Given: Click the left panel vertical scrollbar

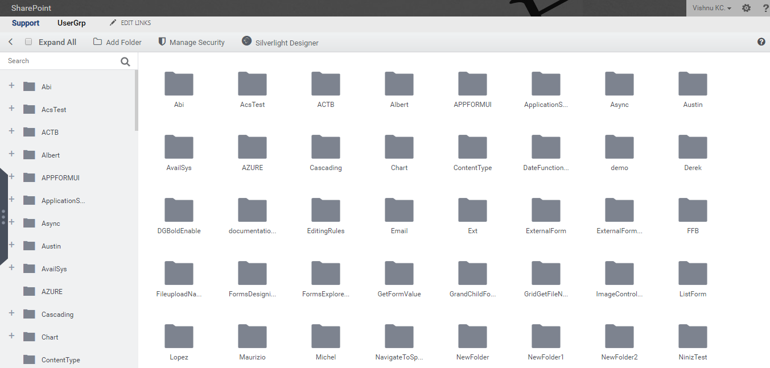Looking at the screenshot, I should pyautogui.click(x=136, y=100).
